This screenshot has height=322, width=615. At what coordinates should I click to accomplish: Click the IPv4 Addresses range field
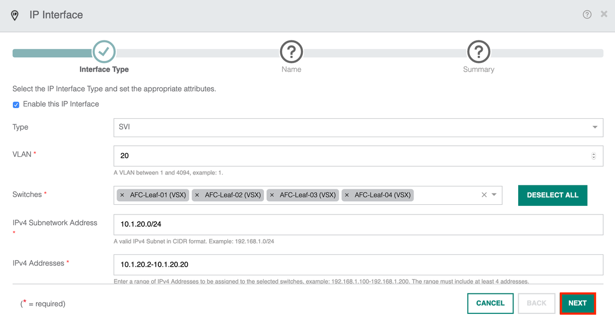(x=307, y=264)
